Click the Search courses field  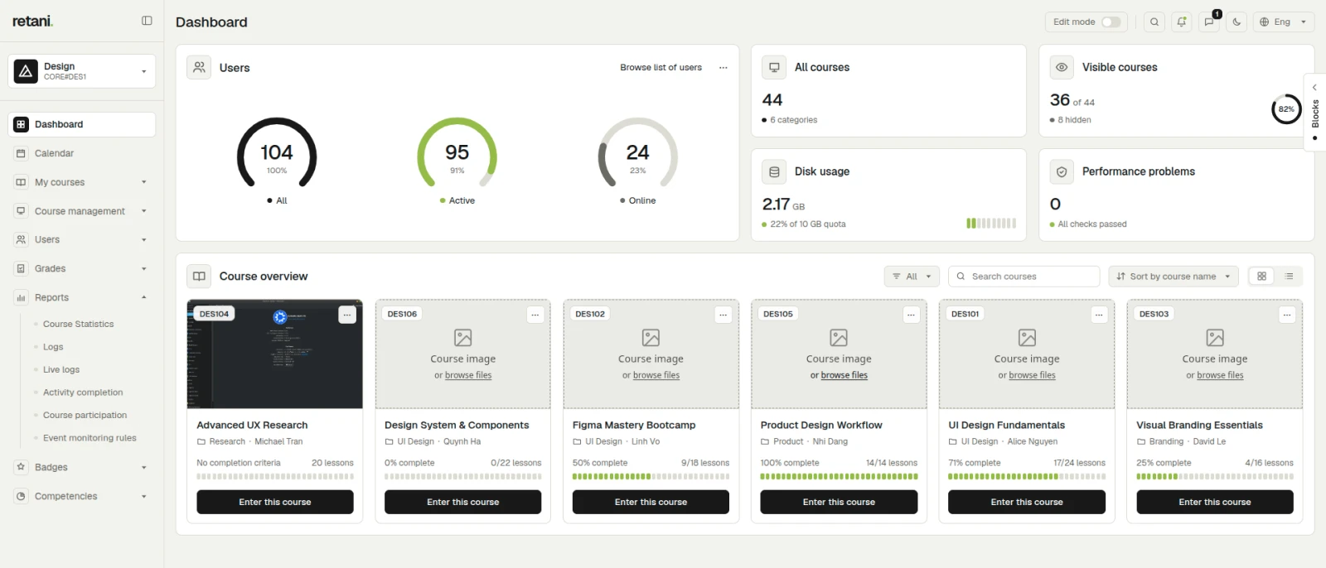click(x=1024, y=277)
